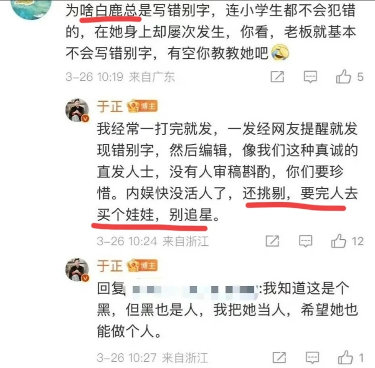The height and width of the screenshot is (368, 375).
Task: Open reply icon on 10:27 comment
Action: [312, 358]
